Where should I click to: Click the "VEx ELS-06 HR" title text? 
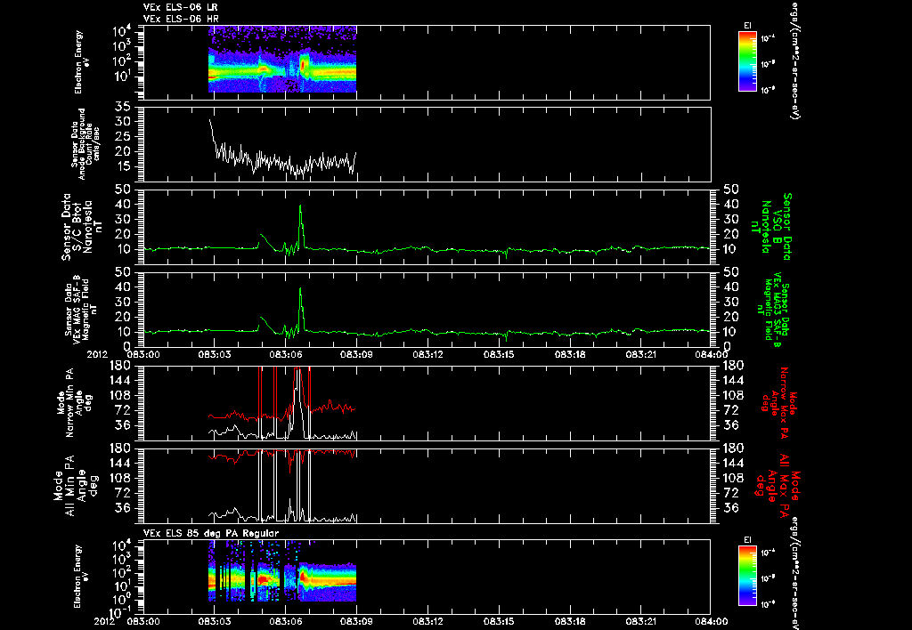pyautogui.click(x=181, y=20)
